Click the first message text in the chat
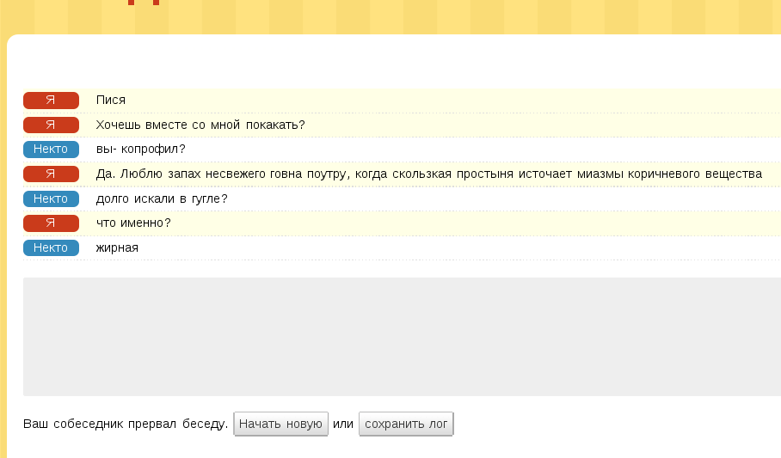 tap(111, 101)
